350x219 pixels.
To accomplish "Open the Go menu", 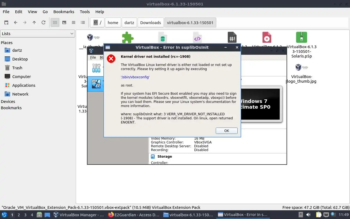I will pyautogui.click(x=45, y=12).
